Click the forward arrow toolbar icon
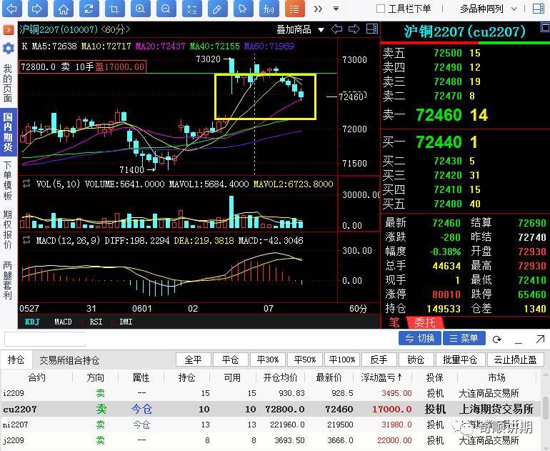Screen dimensions: 550x451 [38, 9]
